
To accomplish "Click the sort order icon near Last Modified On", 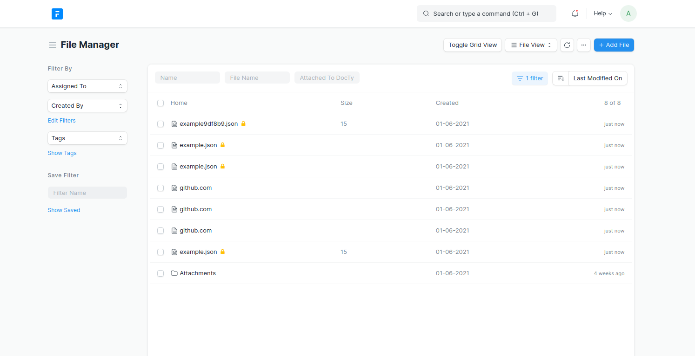I will 560,78.
